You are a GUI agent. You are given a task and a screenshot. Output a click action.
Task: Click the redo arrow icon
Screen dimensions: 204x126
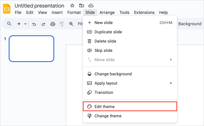[x=43, y=24]
